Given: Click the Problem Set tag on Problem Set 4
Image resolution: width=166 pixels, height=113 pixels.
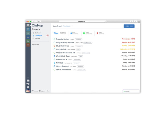Looking at the screenshot, I should (x=77, y=60).
